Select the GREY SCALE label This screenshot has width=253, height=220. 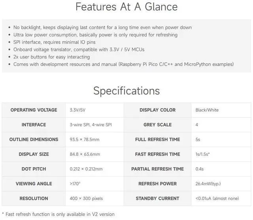[x=157, y=125]
